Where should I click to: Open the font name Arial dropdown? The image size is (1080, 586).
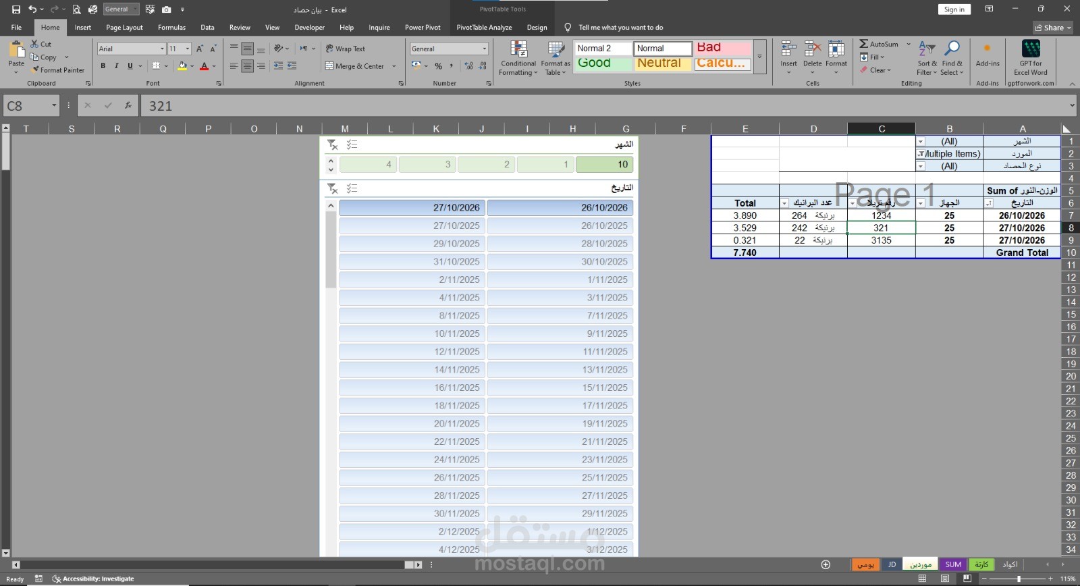162,49
